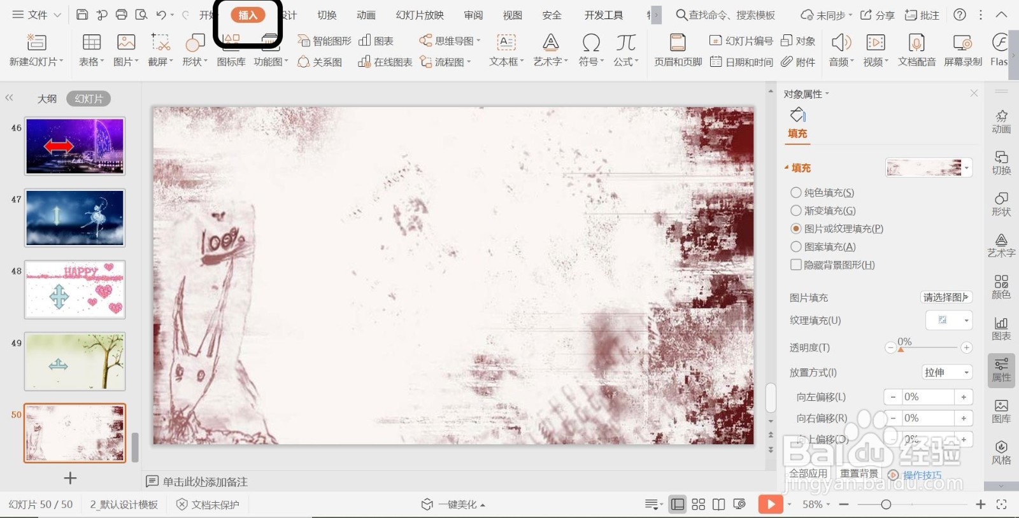This screenshot has width=1019, height=518.
Task: Click the save icon in quick toolbar
Action: [x=82, y=15]
